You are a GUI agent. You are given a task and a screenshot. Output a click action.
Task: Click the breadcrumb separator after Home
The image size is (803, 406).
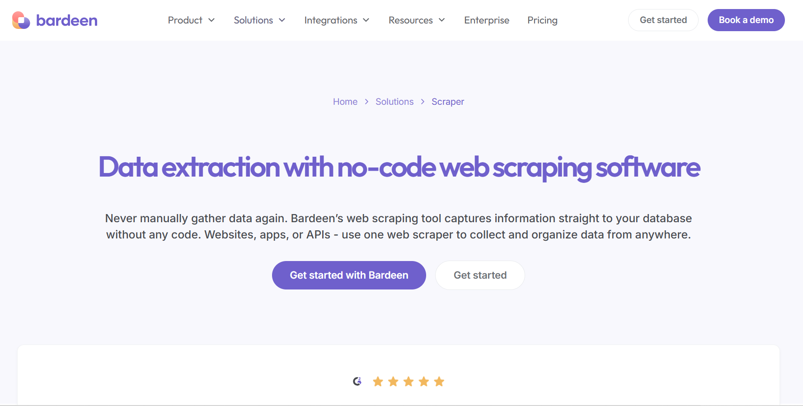pyautogui.click(x=366, y=102)
